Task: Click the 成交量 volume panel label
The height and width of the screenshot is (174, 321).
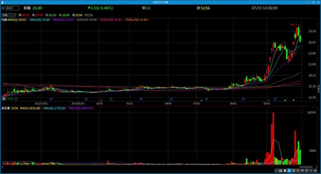Action: coord(6,108)
